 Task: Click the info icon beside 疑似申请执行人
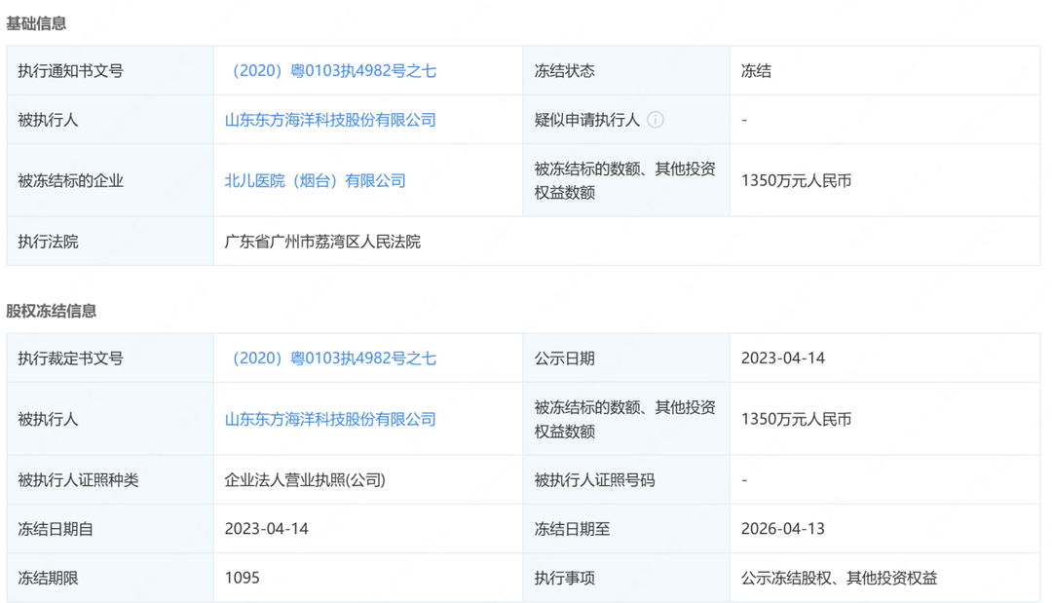coord(656,120)
